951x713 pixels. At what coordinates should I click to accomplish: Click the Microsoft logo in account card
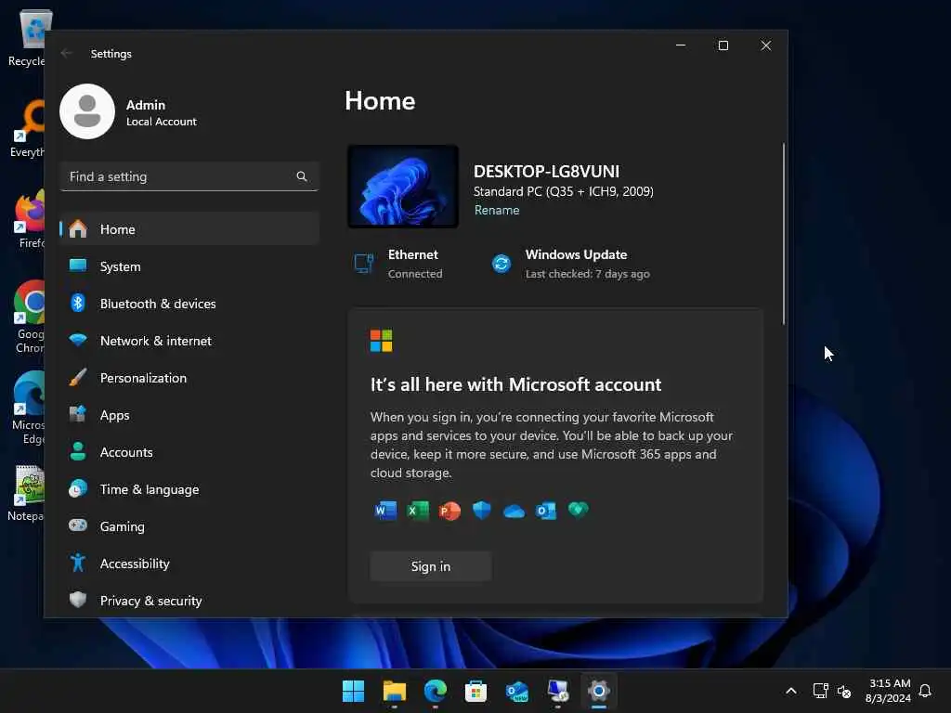(382, 341)
